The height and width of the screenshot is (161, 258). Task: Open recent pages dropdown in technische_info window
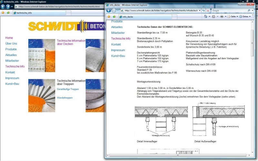click(12, 6)
